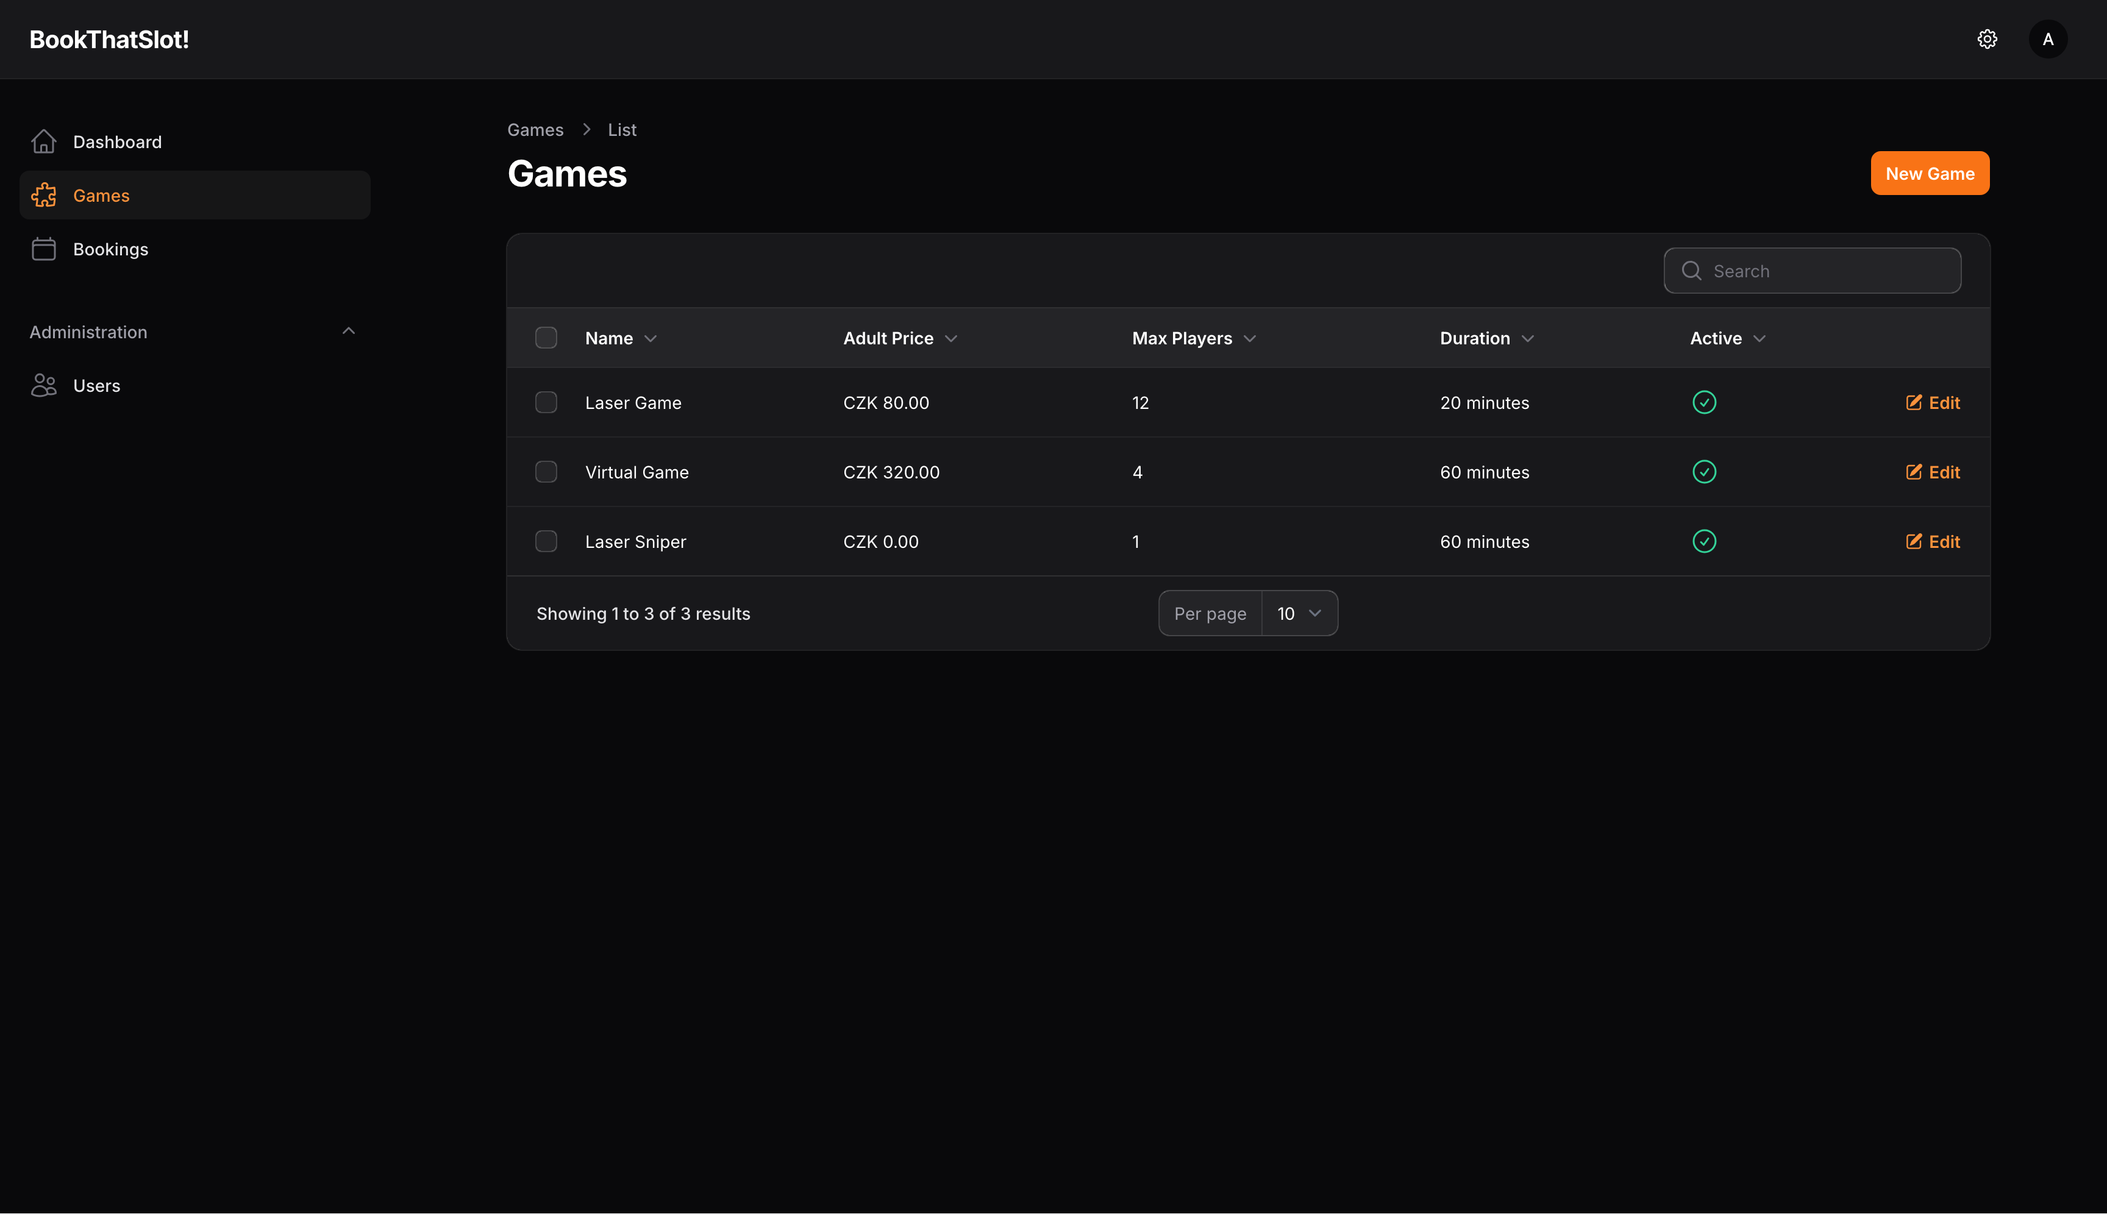2107x1214 pixels.
Task: Open the user avatar menu
Action: click(x=2048, y=39)
